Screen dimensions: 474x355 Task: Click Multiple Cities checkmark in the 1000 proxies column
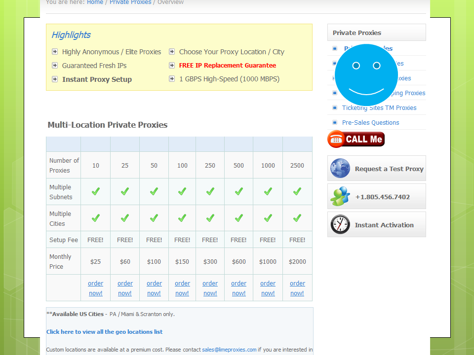tap(268, 218)
